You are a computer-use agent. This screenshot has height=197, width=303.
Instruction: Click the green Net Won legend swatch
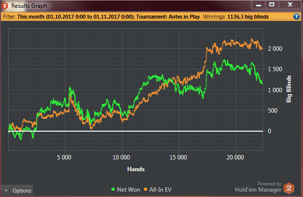coord(113,189)
